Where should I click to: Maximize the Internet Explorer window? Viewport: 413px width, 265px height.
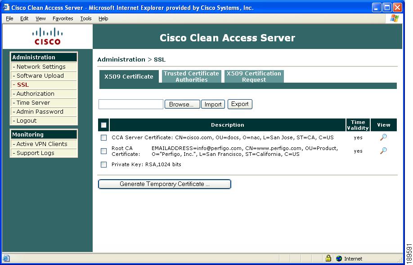pyautogui.click(x=387, y=7)
